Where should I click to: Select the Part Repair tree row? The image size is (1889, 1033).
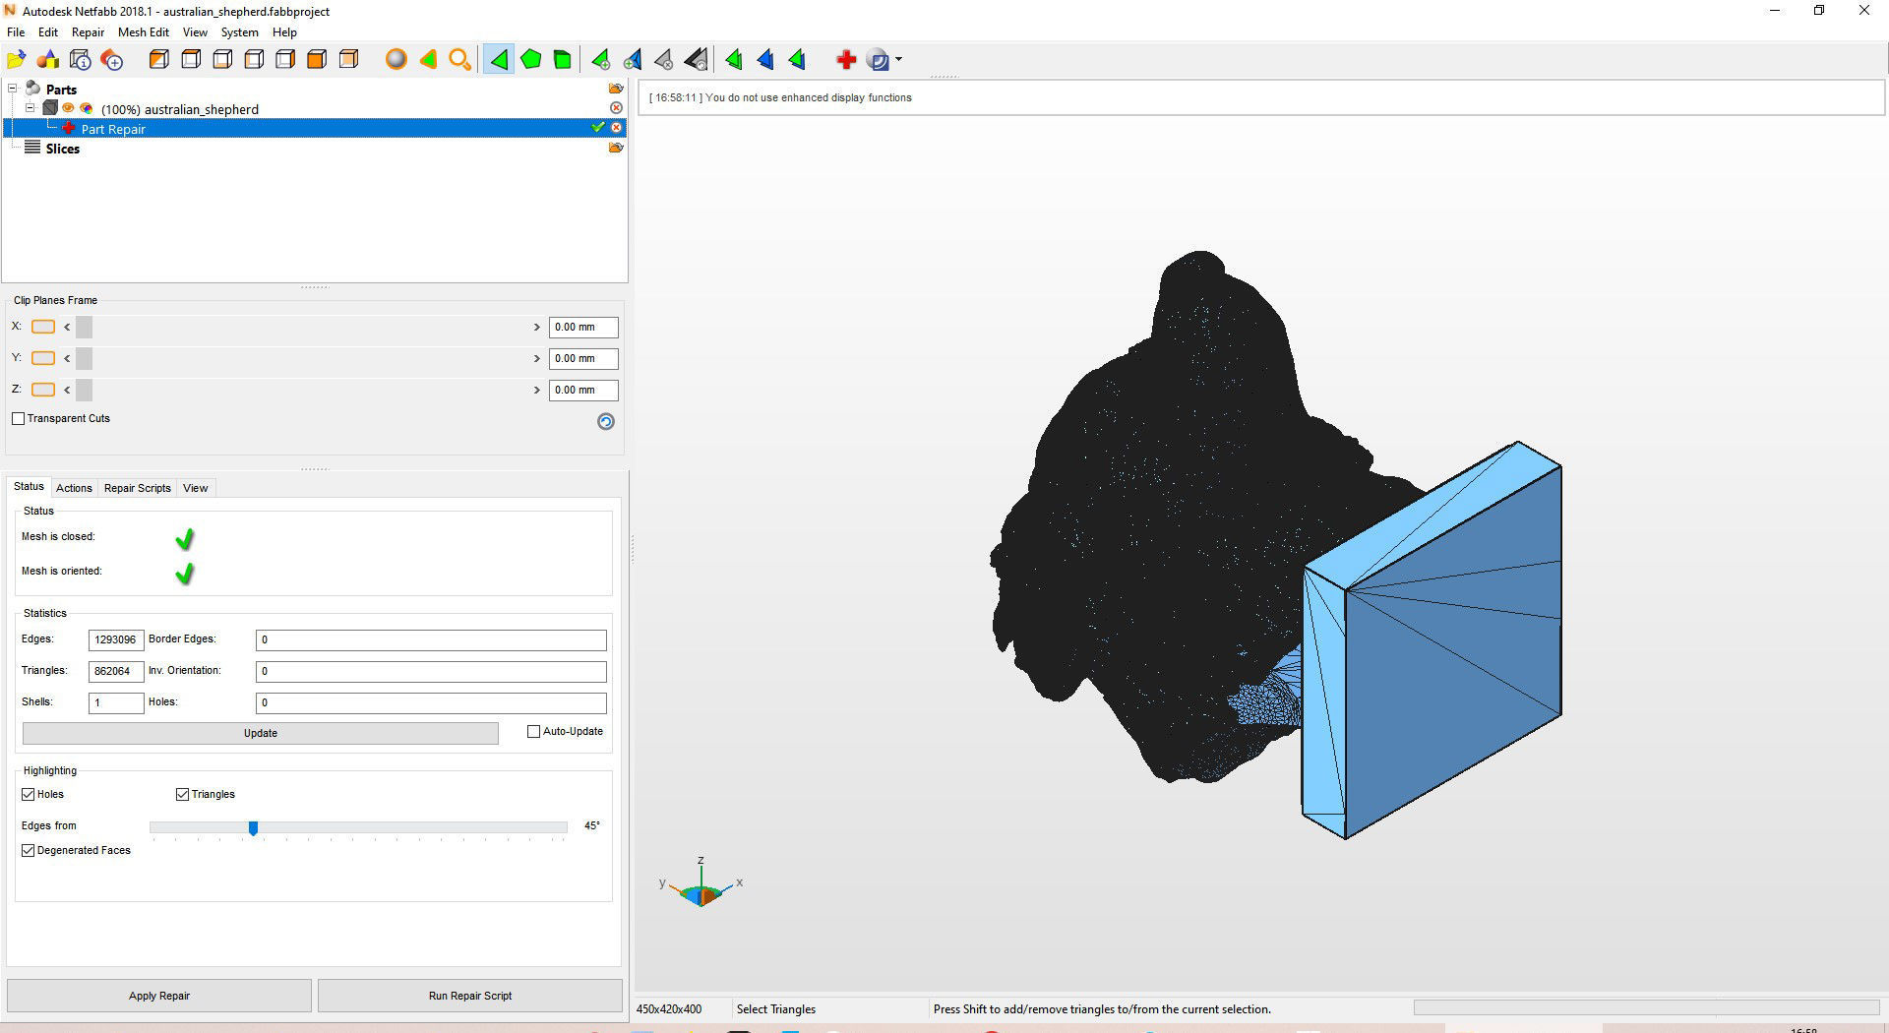point(315,128)
